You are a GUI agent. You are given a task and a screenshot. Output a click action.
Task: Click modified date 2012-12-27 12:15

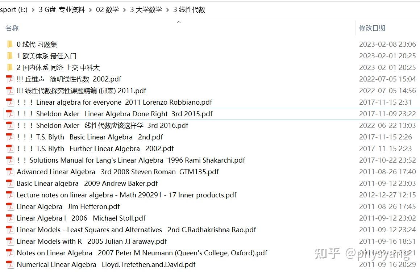(x=387, y=195)
